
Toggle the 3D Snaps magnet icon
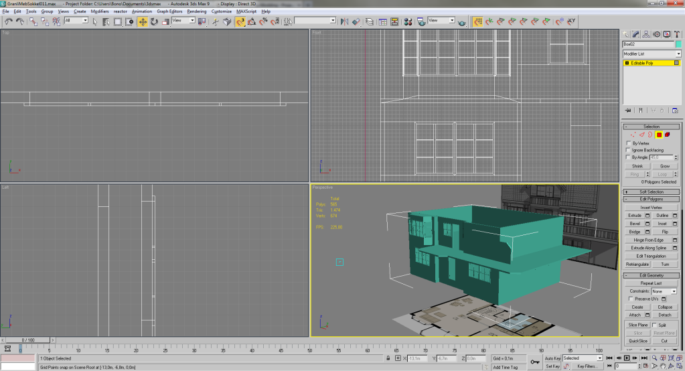pos(240,21)
